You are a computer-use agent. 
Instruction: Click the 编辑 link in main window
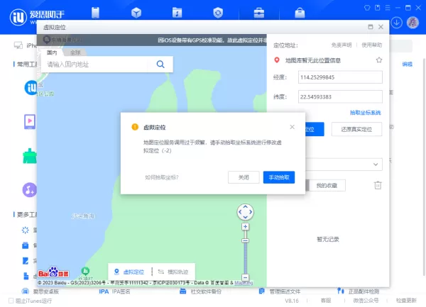pos(407,65)
